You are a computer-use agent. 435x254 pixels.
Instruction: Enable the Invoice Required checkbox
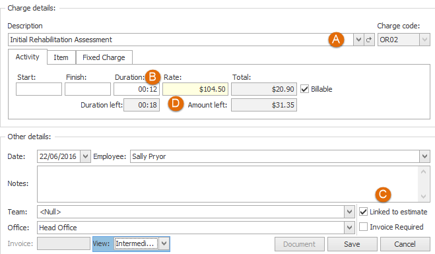coord(363,227)
